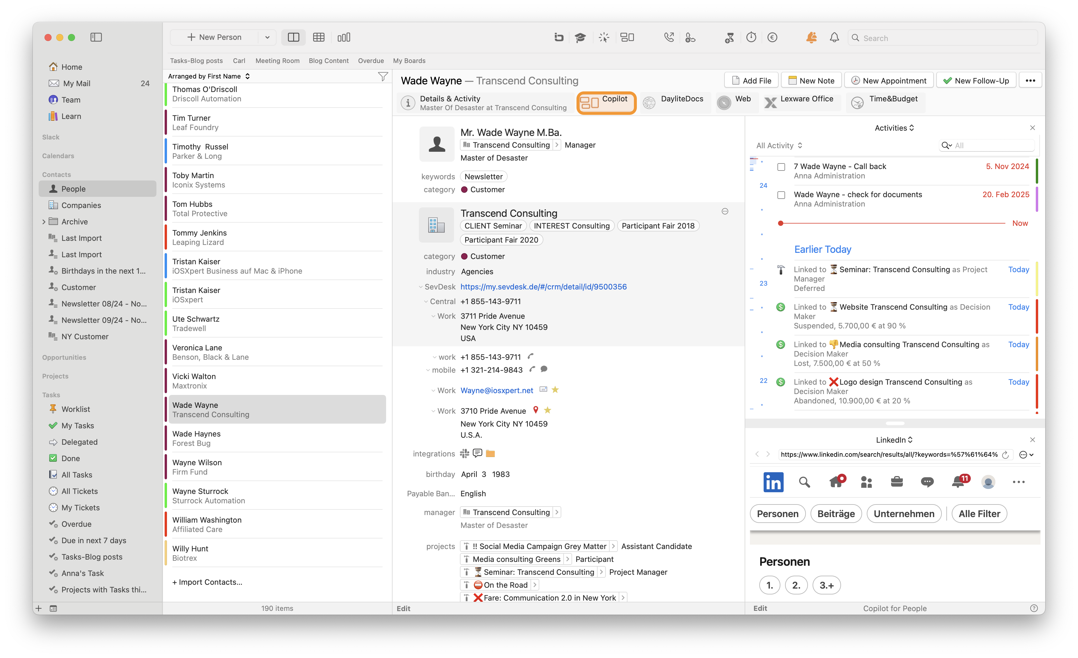Screen dimensions: 1078x658
Task: Open the SevDesk CRM link
Action: pyautogui.click(x=543, y=287)
